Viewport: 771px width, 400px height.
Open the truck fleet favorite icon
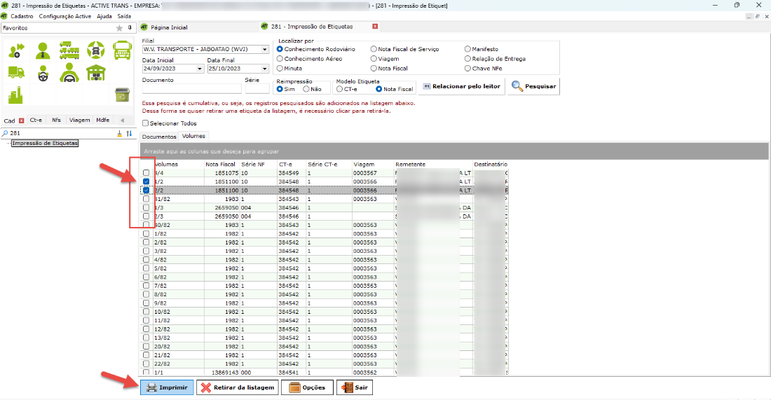click(69, 50)
